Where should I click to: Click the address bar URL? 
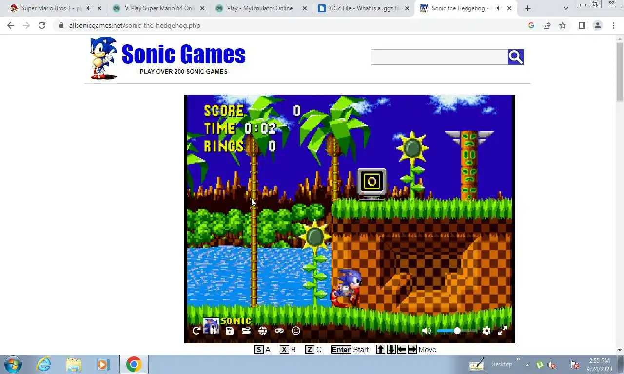pyautogui.click(x=135, y=25)
